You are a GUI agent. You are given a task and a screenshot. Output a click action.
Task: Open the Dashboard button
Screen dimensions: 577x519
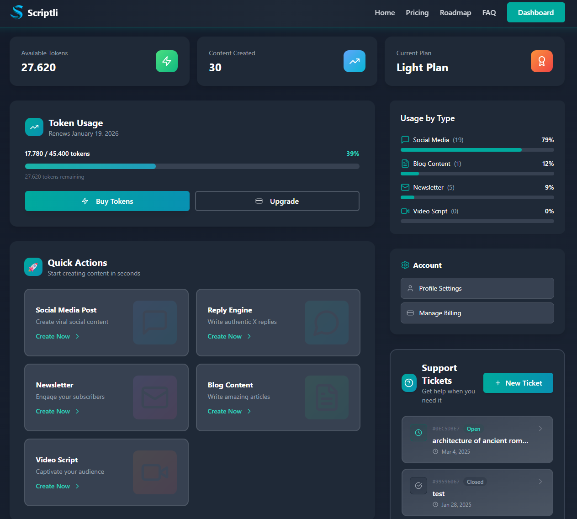[536, 12]
